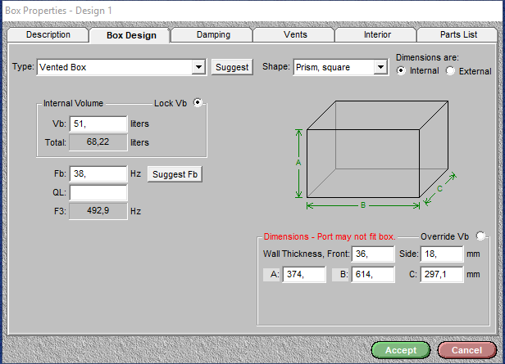Go to the Vents tab
505x364 pixels.
point(295,35)
